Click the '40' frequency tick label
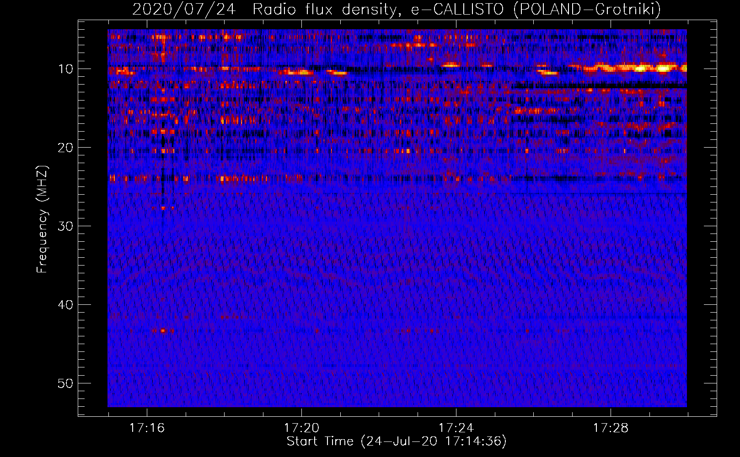 click(x=66, y=305)
